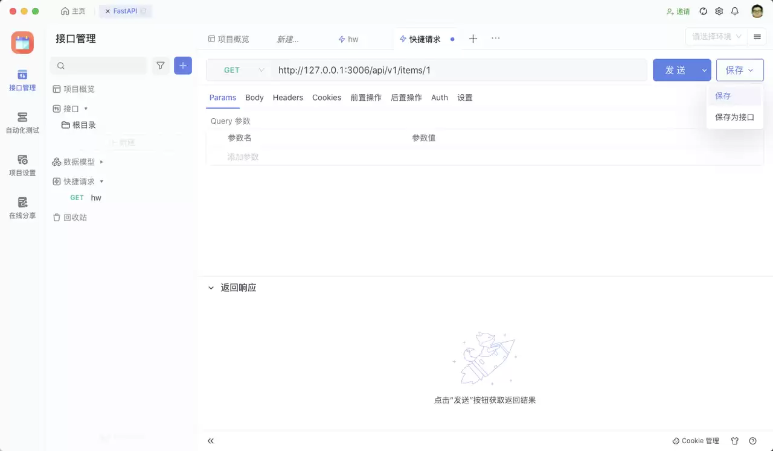The width and height of the screenshot is (773, 451).
Task: Close the FastAPI project tab
Action: tap(107, 11)
